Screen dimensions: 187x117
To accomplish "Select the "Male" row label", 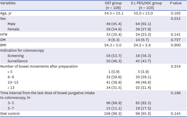I will click(12, 24).
